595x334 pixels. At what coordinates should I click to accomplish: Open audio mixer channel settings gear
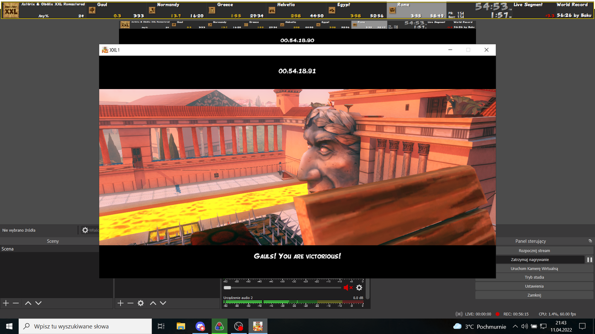click(359, 288)
